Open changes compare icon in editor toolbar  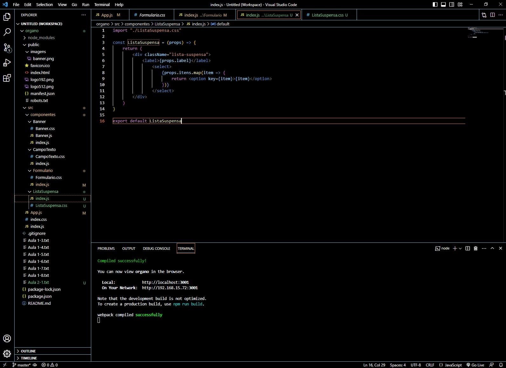coord(484,15)
